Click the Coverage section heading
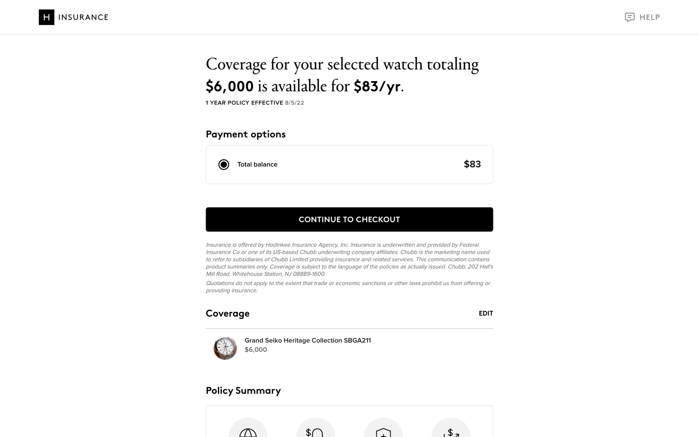This screenshot has height=437, width=699. point(228,314)
